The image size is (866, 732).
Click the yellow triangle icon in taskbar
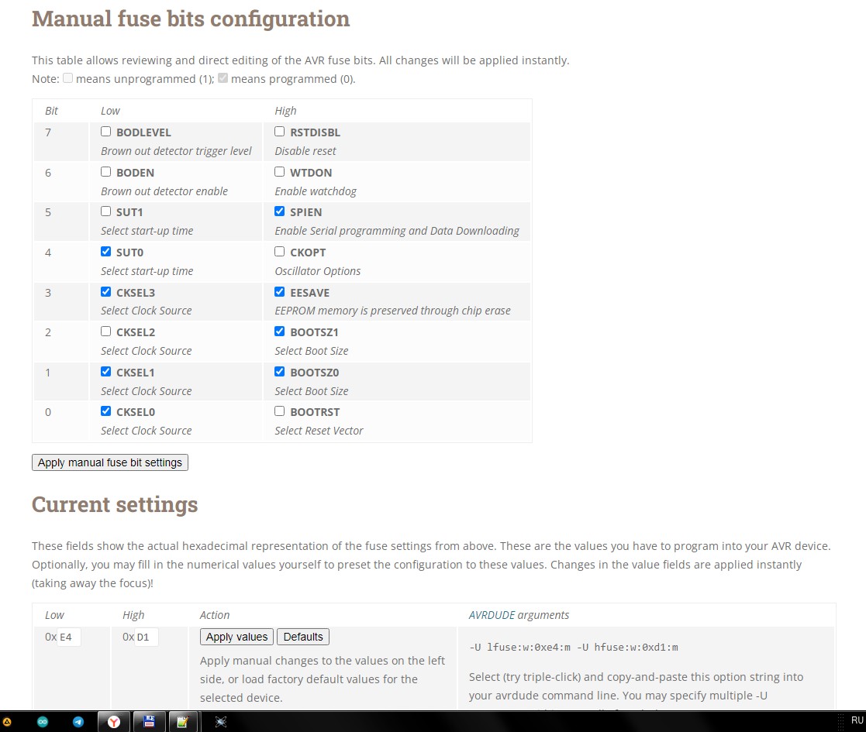pyautogui.click(x=7, y=722)
